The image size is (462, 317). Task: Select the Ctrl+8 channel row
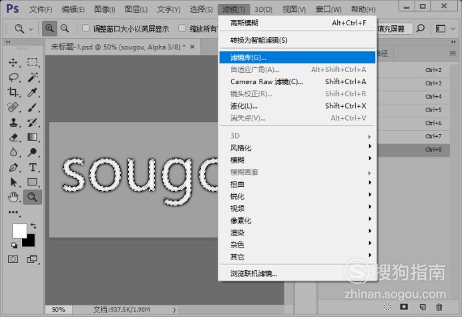pos(414,149)
